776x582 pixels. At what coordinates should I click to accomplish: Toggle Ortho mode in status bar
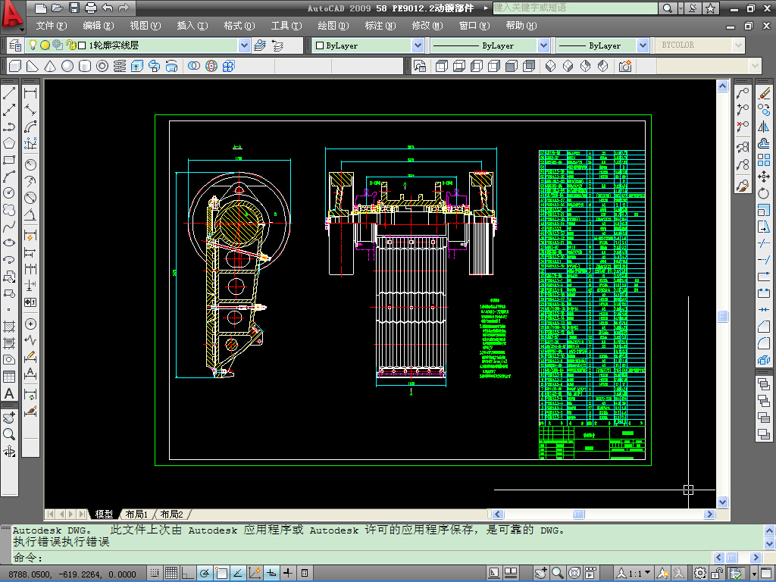[187, 573]
